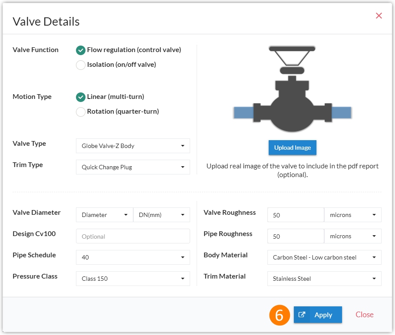Choose Rotation (quarter-turn) motion type
395x335 pixels.
[80, 112]
